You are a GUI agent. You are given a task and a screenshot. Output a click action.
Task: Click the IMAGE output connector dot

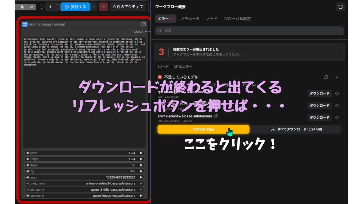coord(146,32)
